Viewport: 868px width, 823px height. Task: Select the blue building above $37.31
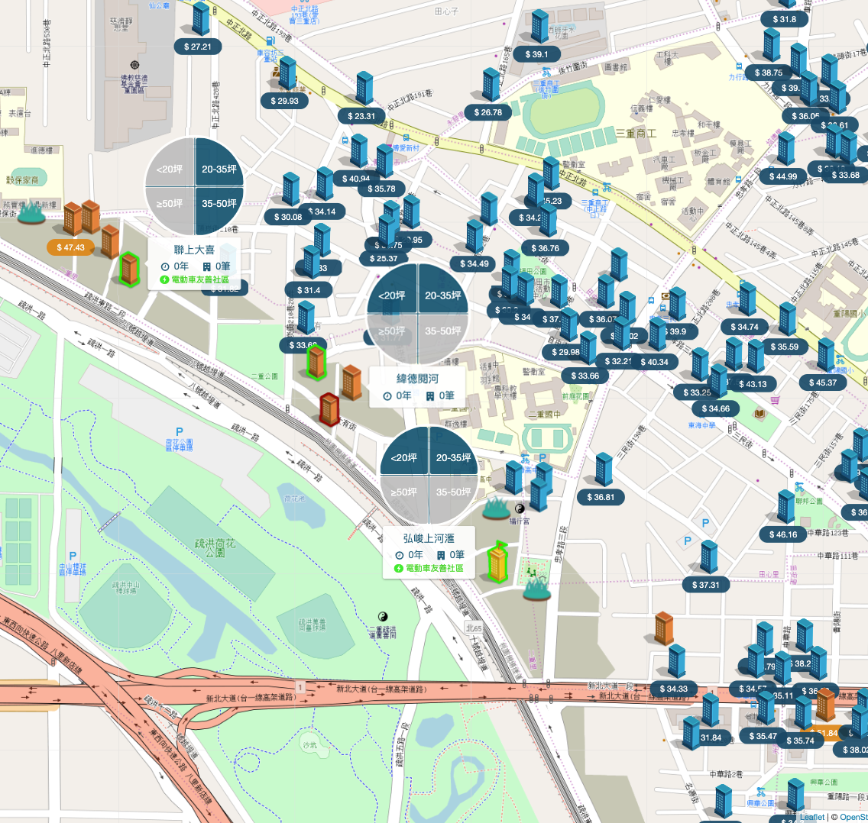709,557
